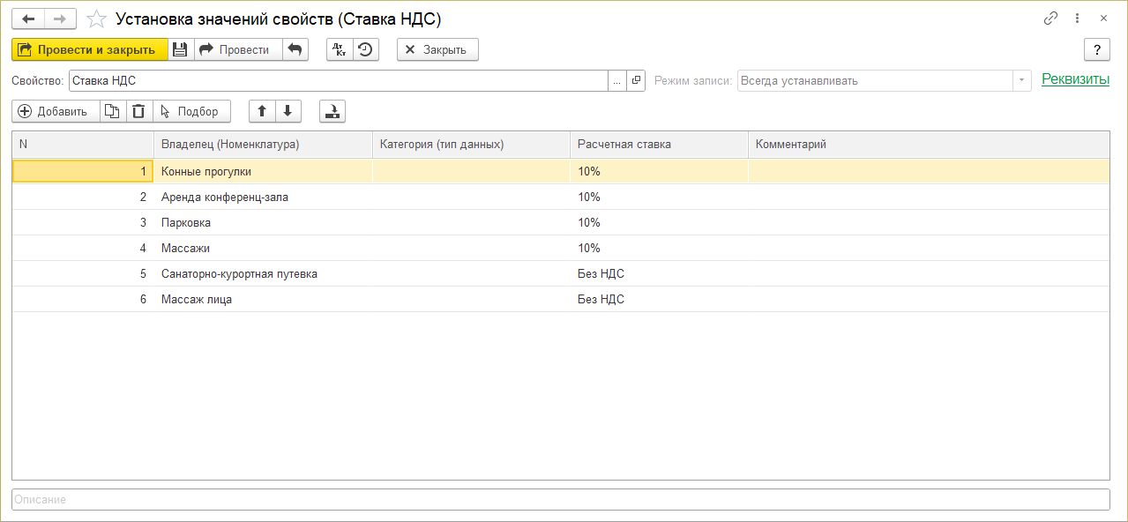Click the undo posting arrow icon
The height and width of the screenshot is (522, 1128).
(295, 50)
